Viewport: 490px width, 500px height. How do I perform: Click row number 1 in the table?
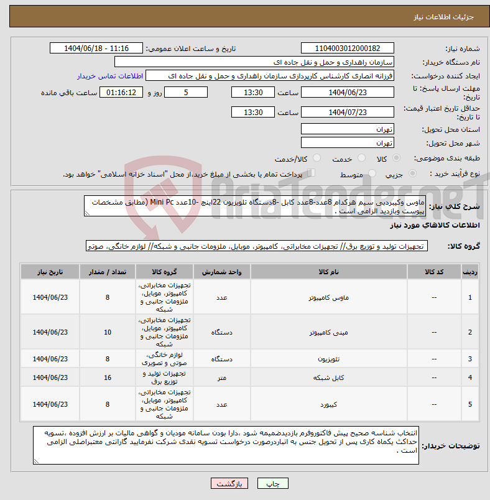click(x=470, y=297)
